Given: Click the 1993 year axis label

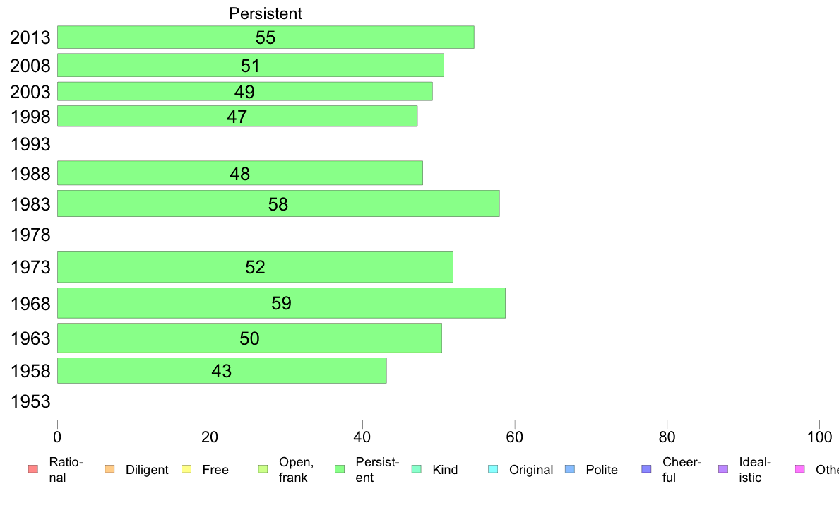Looking at the screenshot, I should coord(30,144).
